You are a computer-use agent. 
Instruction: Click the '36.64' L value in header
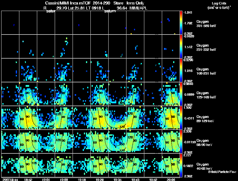[122, 8]
